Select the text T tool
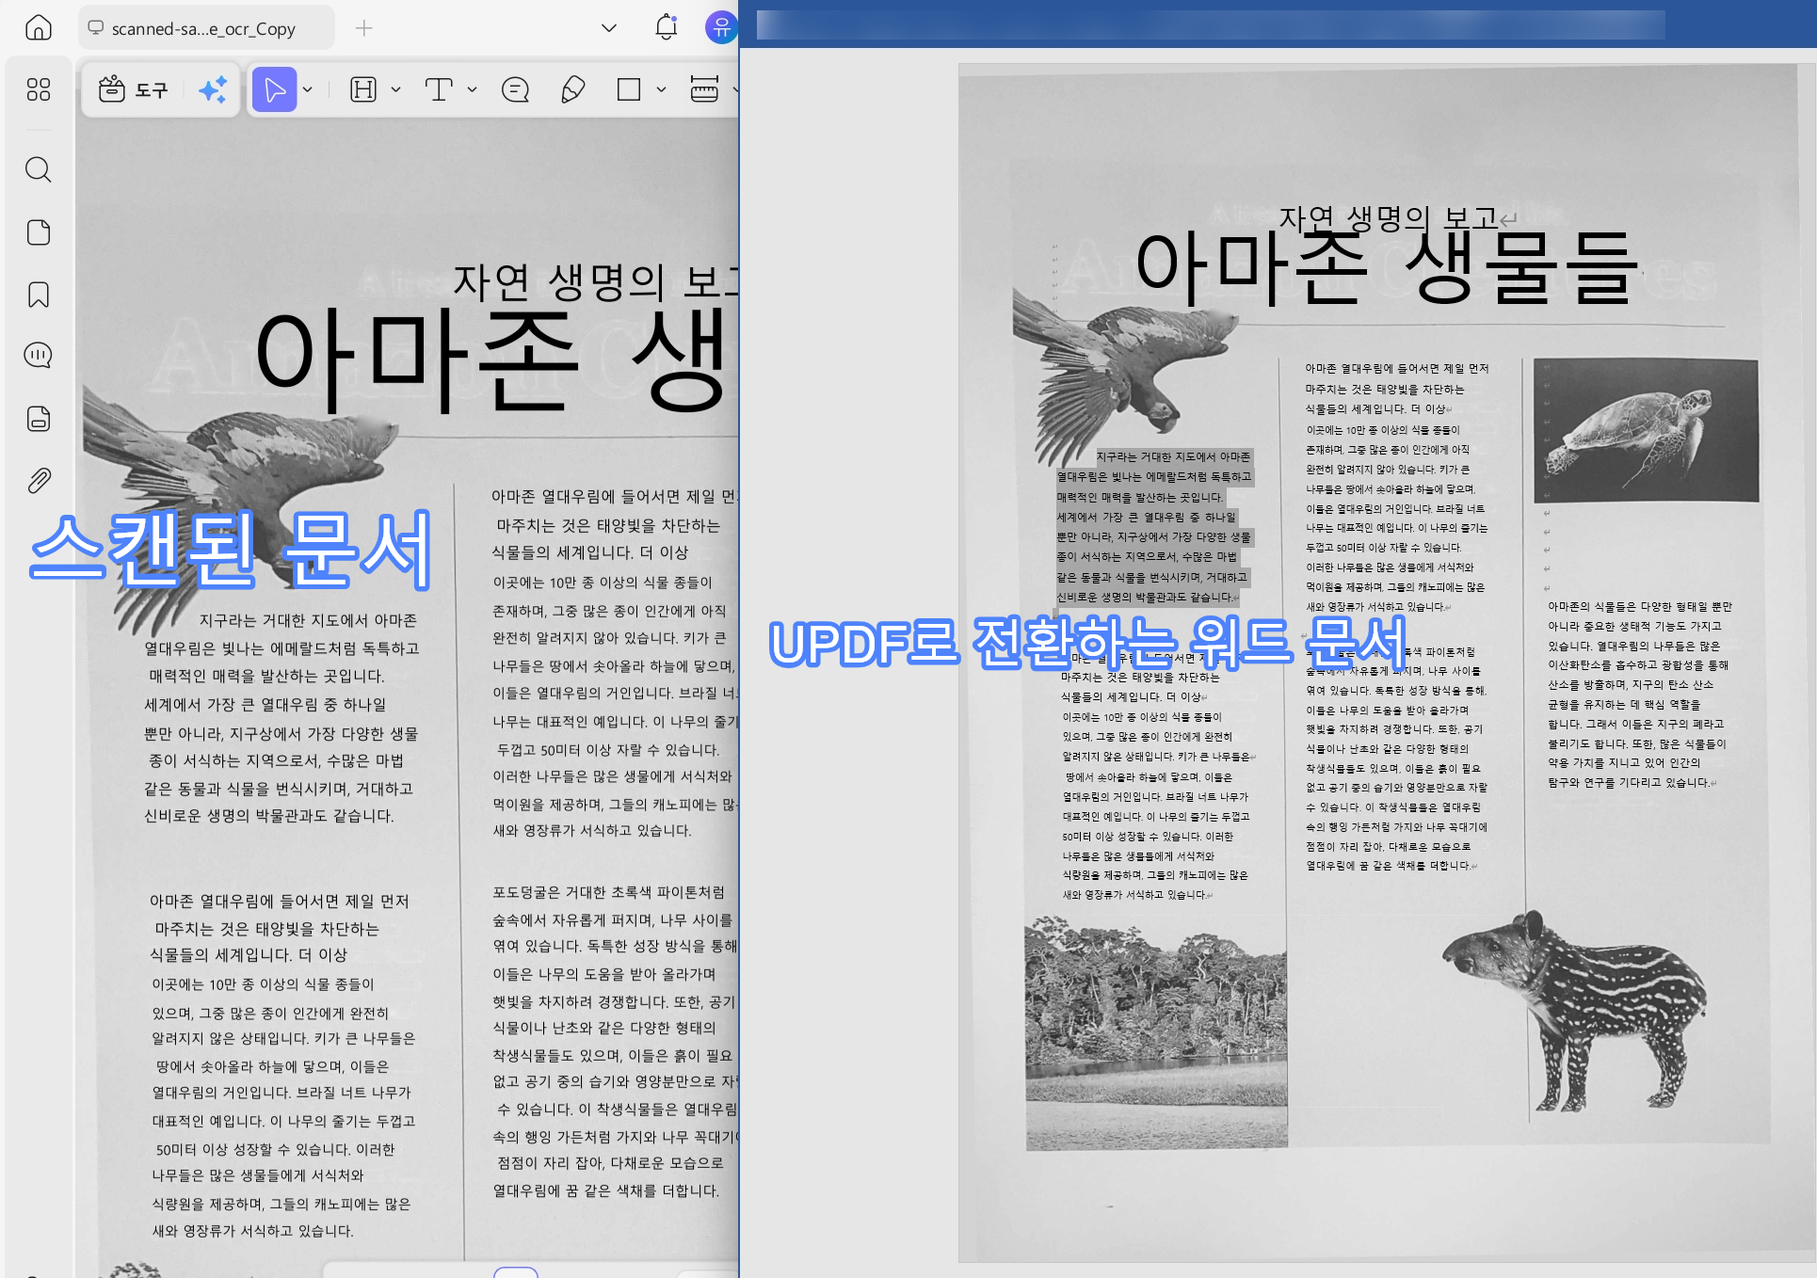Image resolution: width=1817 pixels, height=1278 pixels. [x=439, y=89]
